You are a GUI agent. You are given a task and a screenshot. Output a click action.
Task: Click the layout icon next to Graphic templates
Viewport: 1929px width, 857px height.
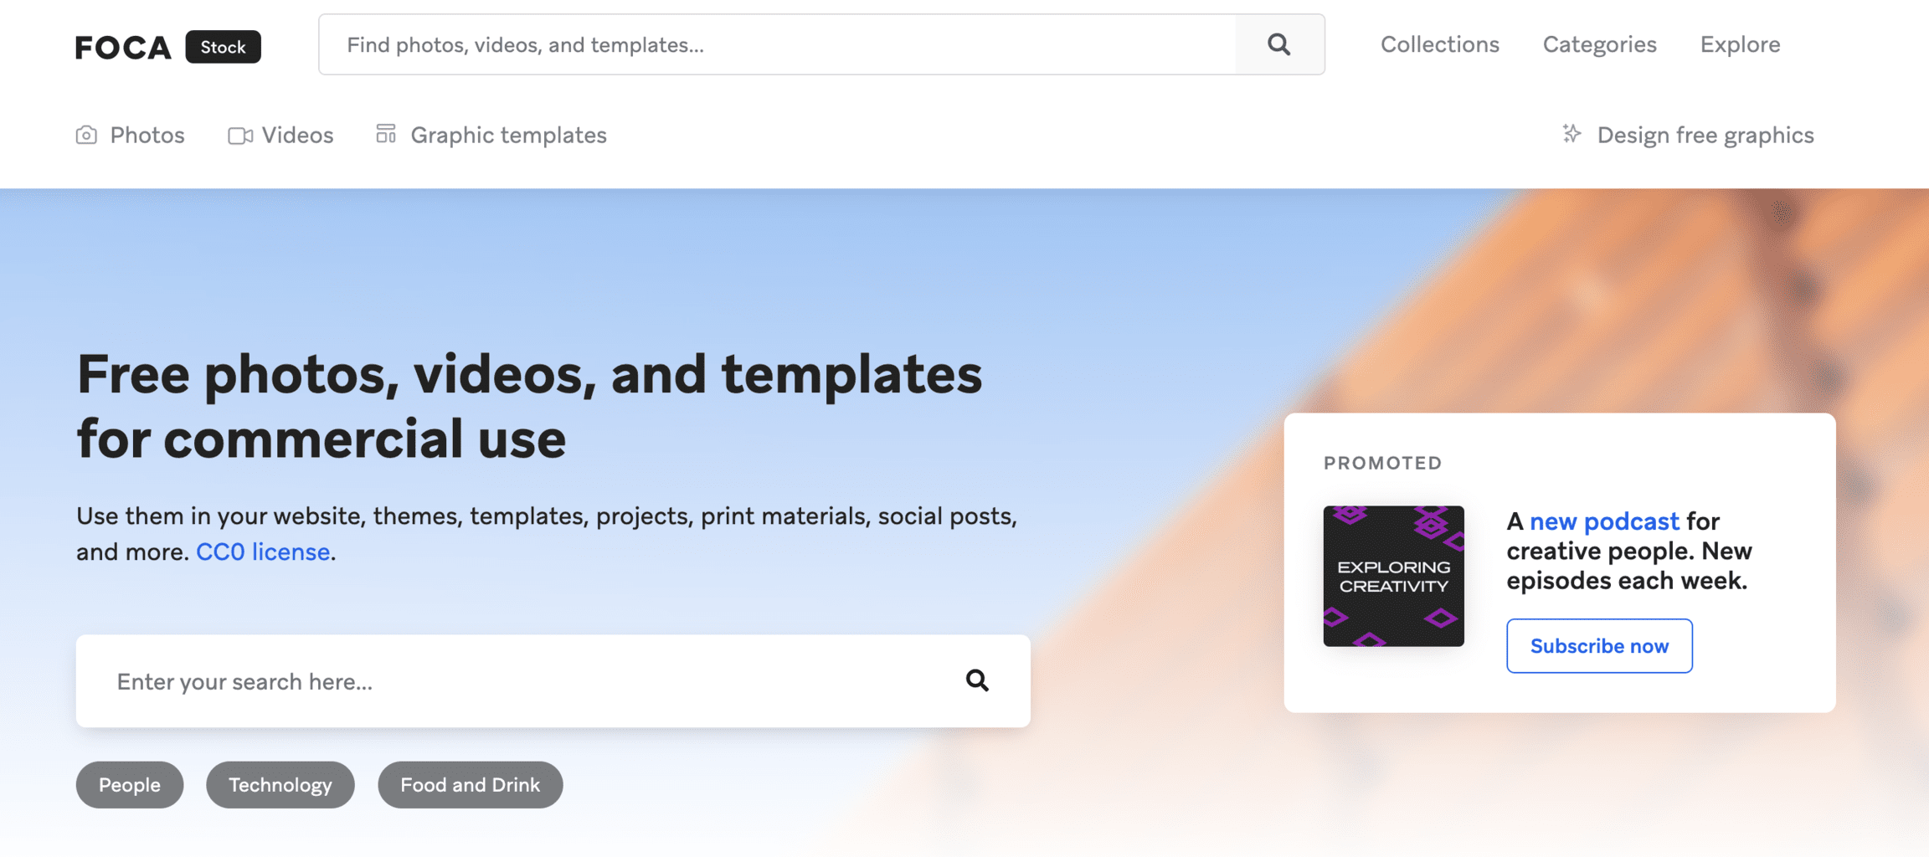point(386,134)
